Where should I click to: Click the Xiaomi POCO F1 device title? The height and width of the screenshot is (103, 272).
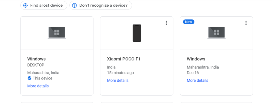124,59
